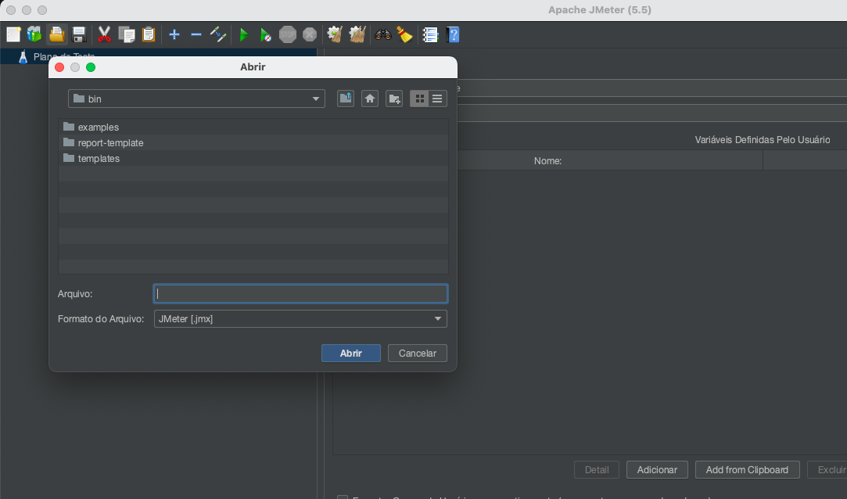Click the Clear results gear-broom icon
The height and width of the screenshot is (499, 847).
pyautogui.click(x=335, y=34)
